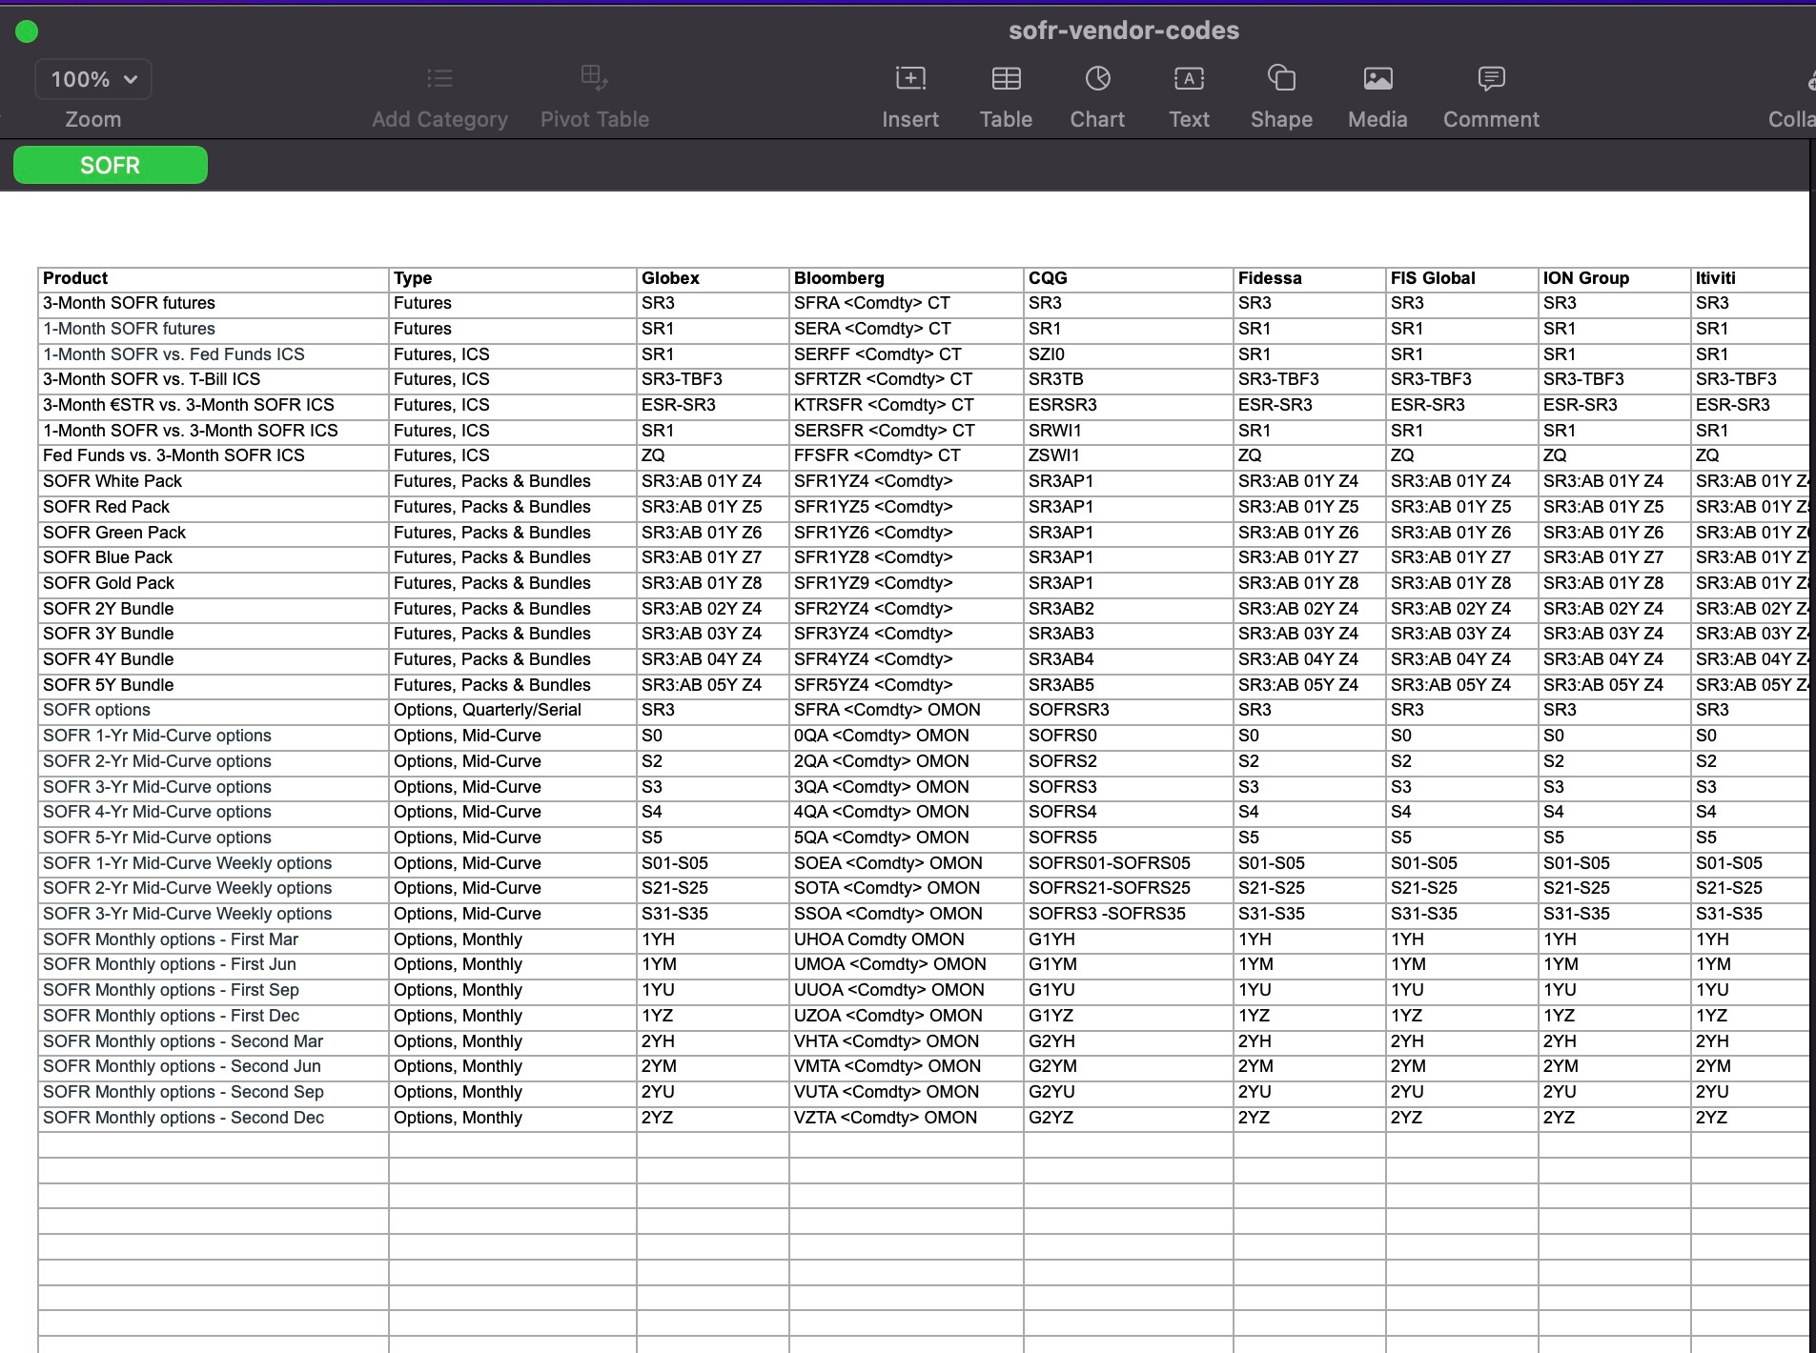Click the Add Category toolbar icon
This screenshot has height=1353, width=1816.
[439, 78]
